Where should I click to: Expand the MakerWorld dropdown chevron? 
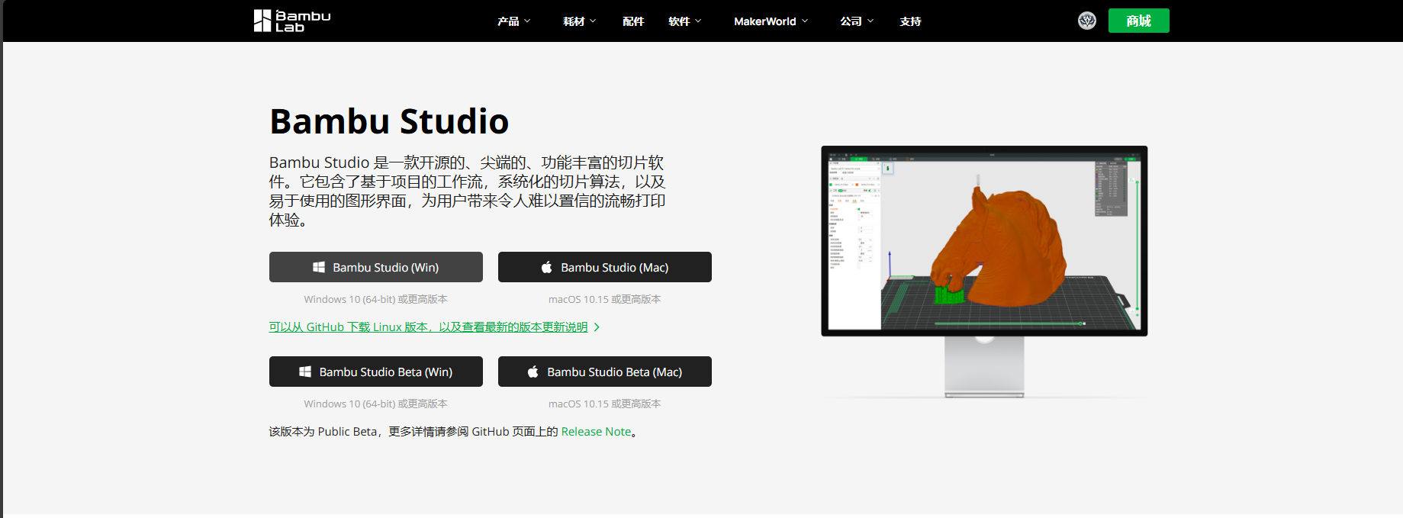point(805,21)
